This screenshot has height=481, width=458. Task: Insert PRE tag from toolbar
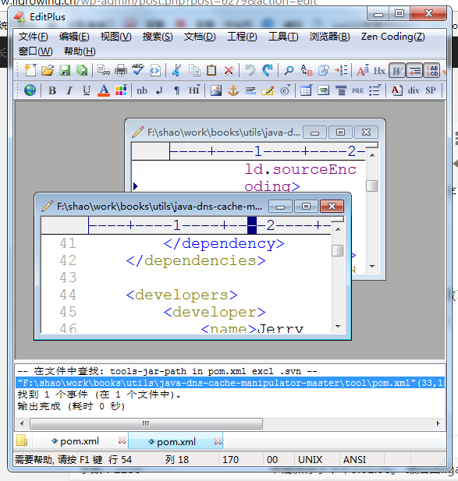357,90
